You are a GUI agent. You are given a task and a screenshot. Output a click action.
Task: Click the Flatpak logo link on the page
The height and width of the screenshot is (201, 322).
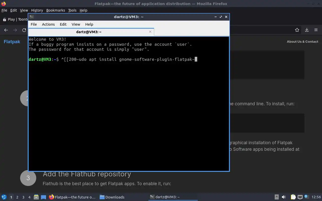12,42
